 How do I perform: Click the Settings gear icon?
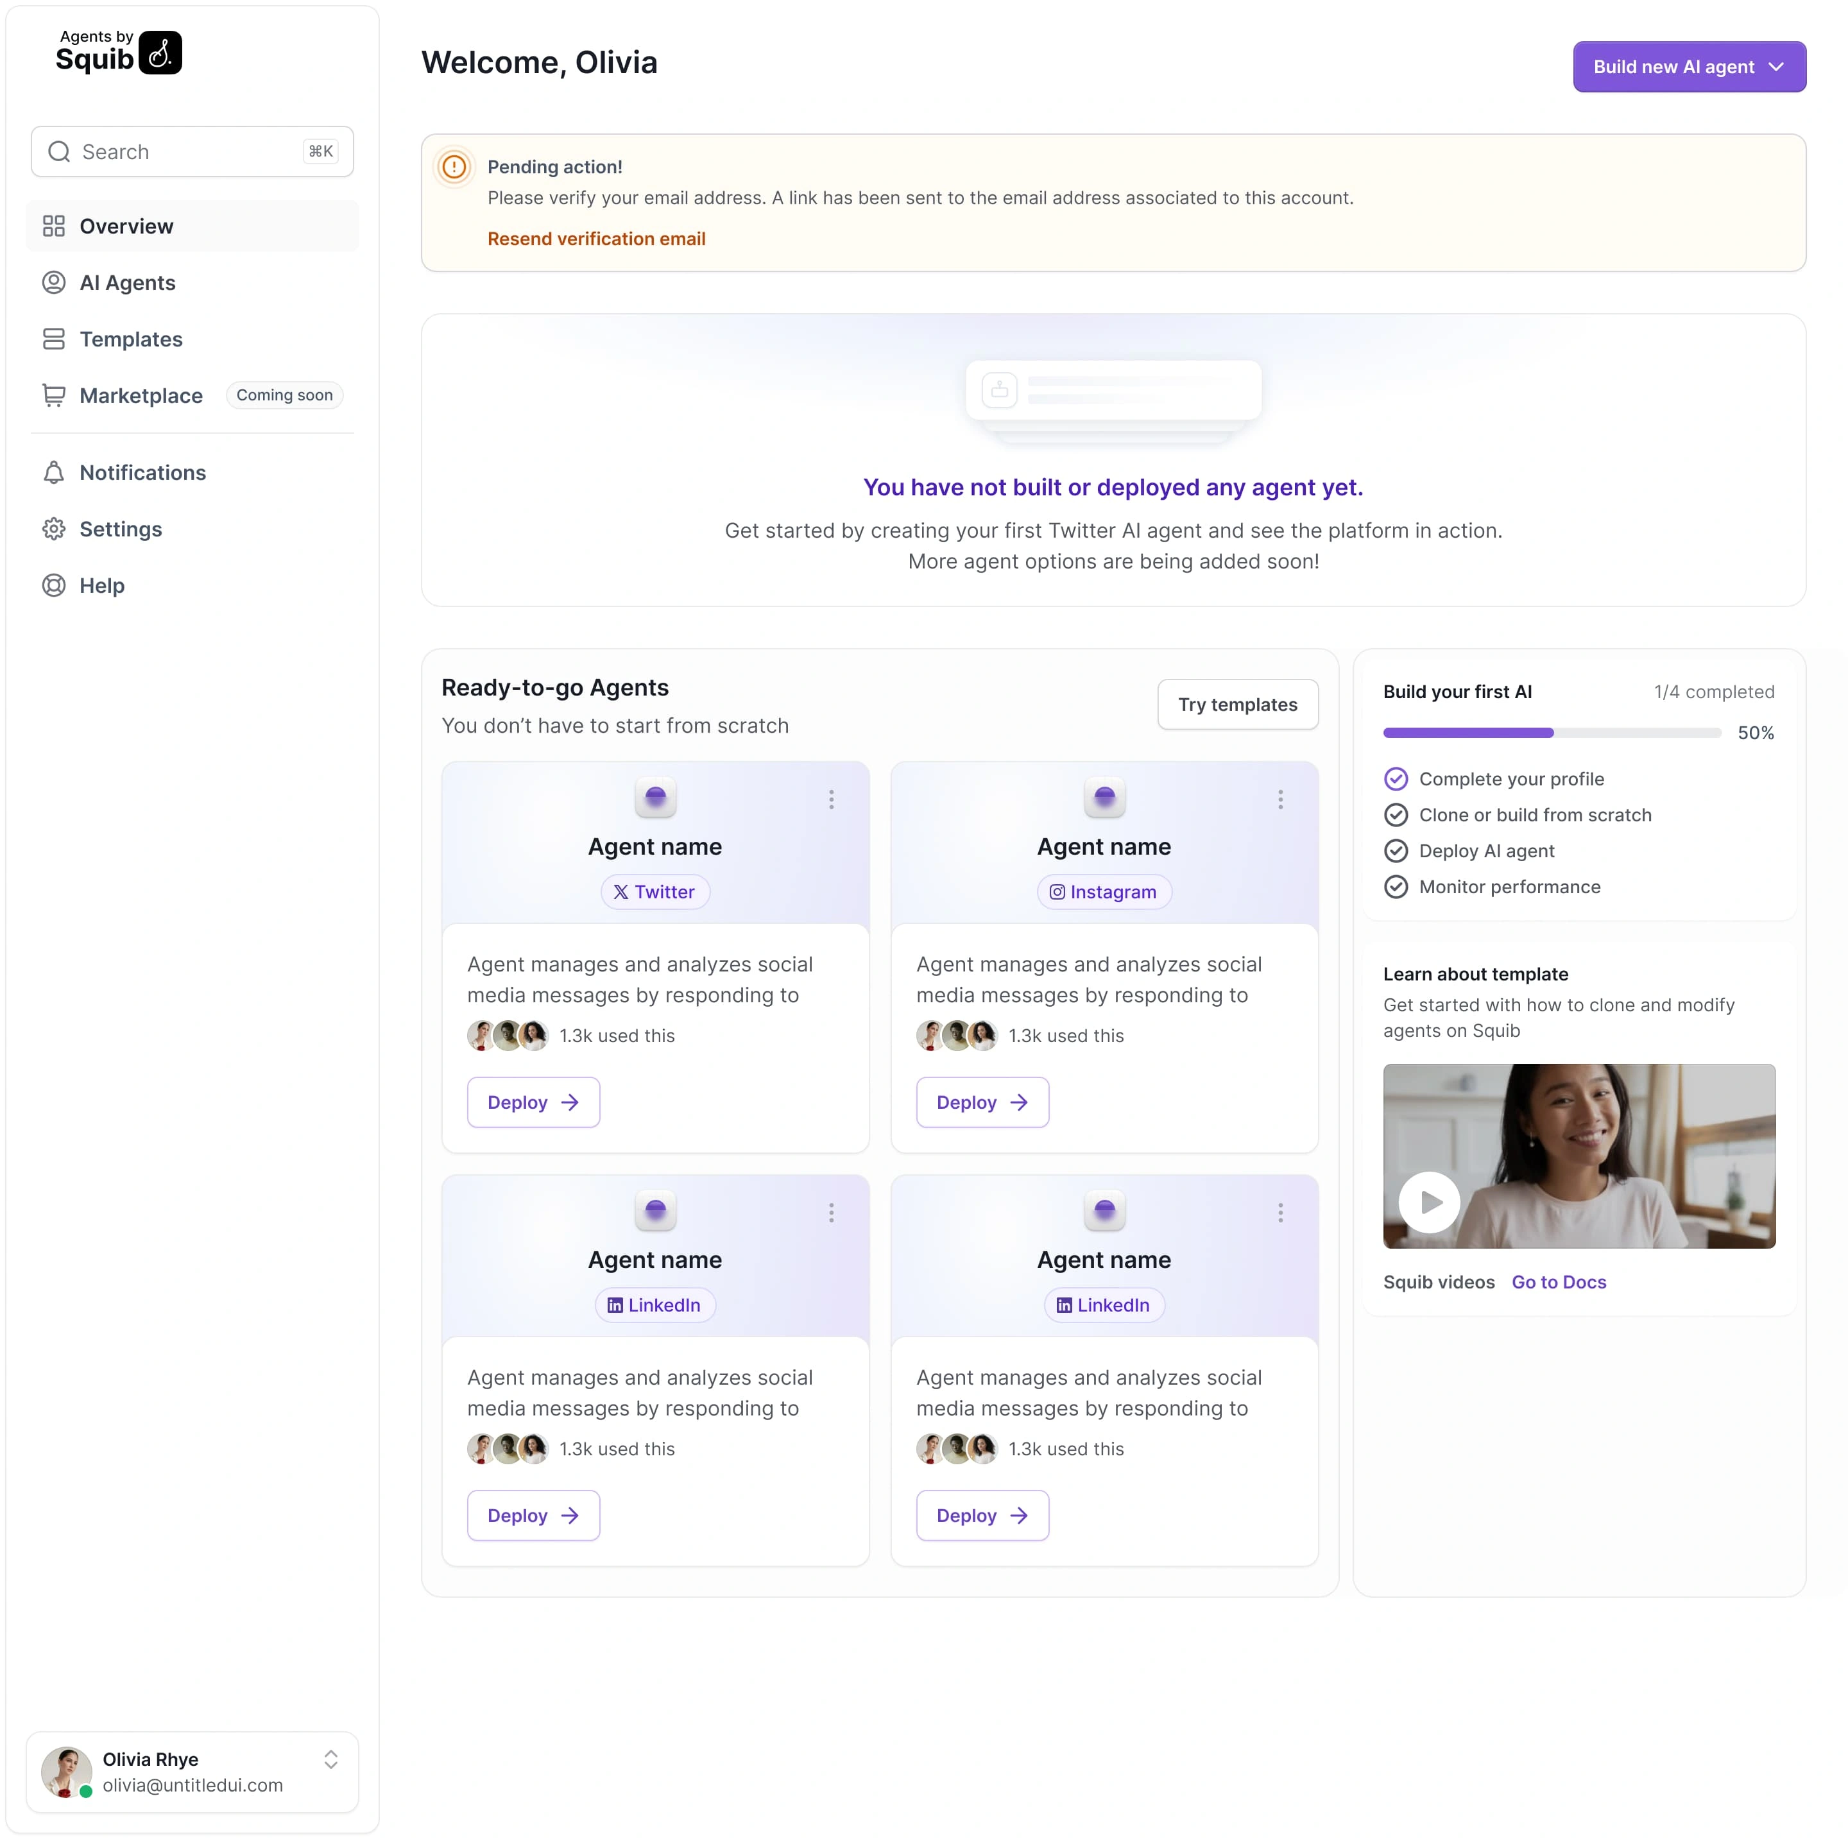click(x=53, y=529)
